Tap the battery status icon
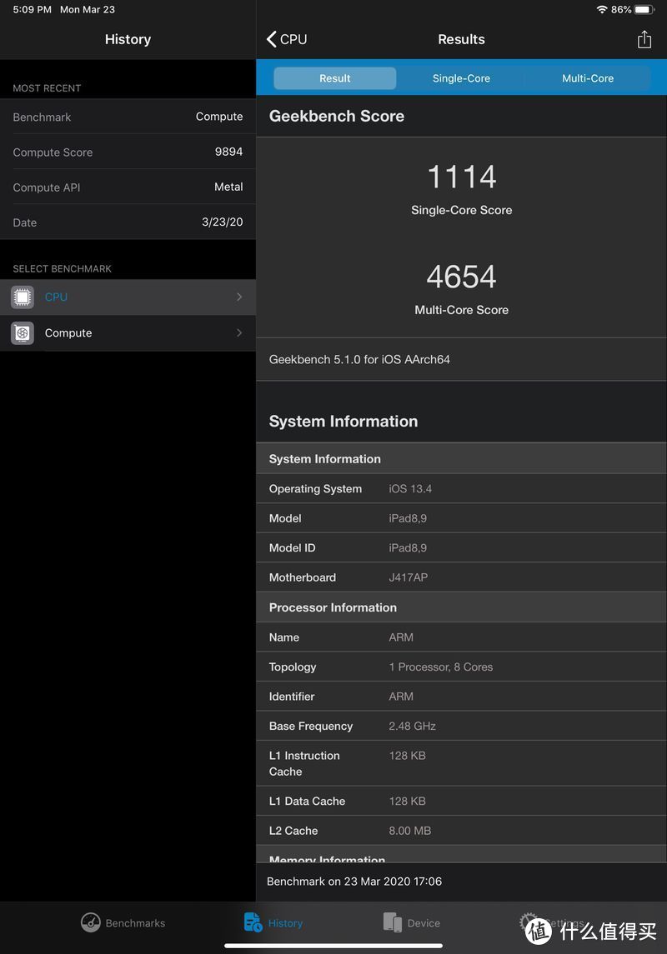The height and width of the screenshot is (954, 667). [x=644, y=10]
